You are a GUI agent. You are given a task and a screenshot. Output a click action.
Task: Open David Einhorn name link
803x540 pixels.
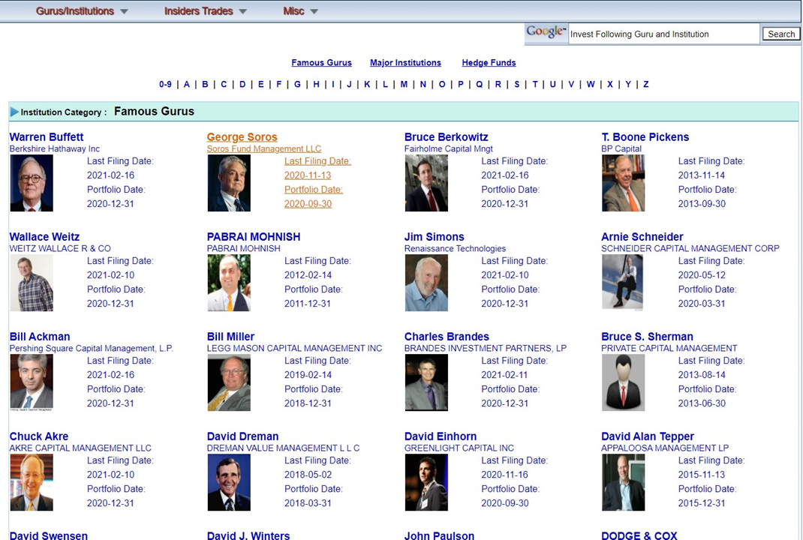click(x=441, y=436)
